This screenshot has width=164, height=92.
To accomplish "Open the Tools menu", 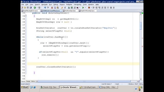I will 85,5.
